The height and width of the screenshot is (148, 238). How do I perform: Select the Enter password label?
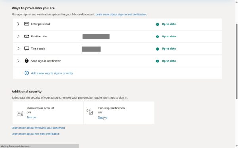click(x=40, y=24)
